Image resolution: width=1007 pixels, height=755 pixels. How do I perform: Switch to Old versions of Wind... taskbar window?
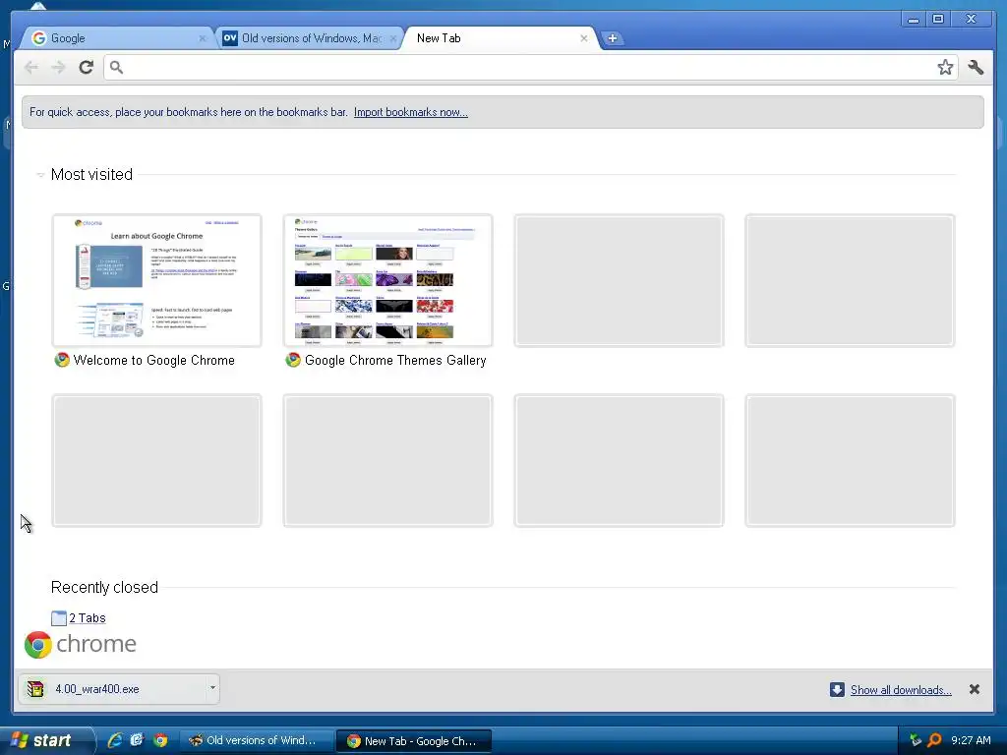(256, 740)
